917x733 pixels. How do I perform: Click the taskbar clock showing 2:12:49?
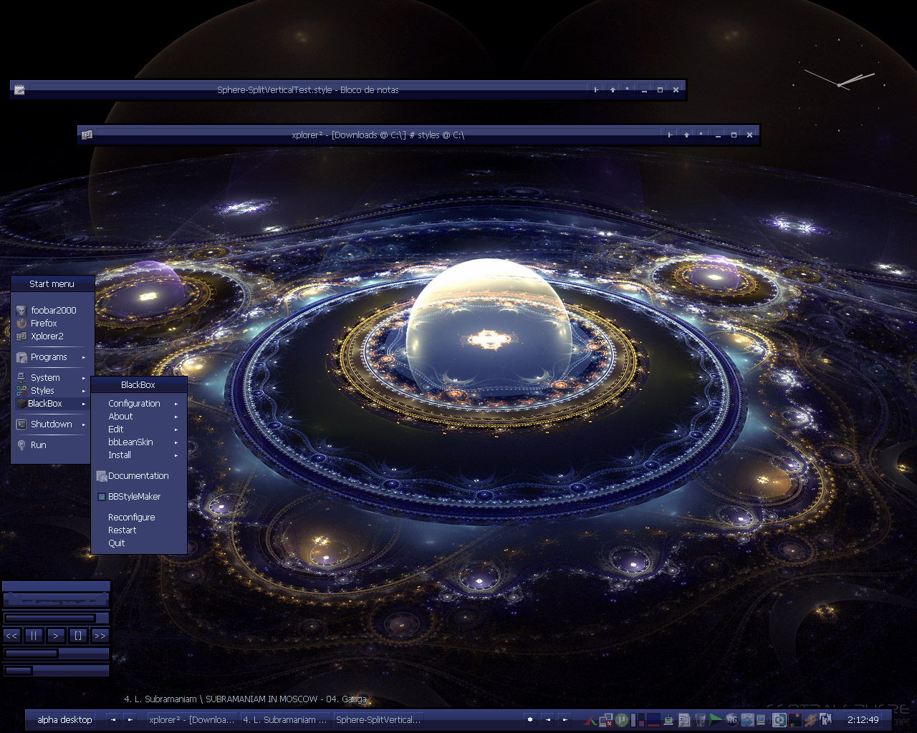(863, 719)
